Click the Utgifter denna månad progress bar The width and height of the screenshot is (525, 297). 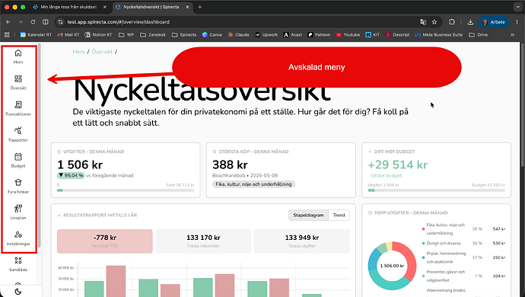tap(126, 190)
